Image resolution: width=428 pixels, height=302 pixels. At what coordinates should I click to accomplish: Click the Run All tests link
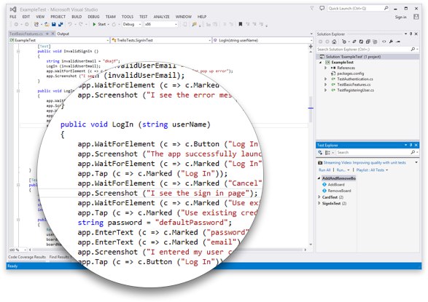[x=324, y=170]
